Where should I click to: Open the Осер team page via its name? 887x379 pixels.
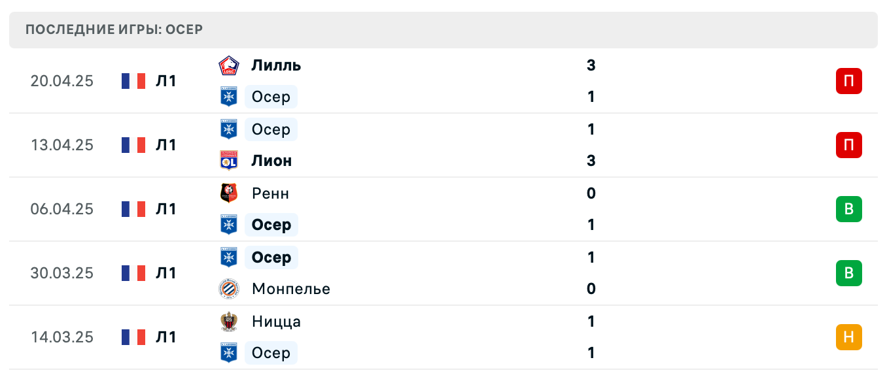(271, 97)
